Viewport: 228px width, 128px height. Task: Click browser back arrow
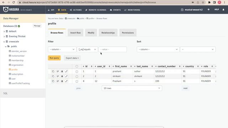(x=4, y=2)
